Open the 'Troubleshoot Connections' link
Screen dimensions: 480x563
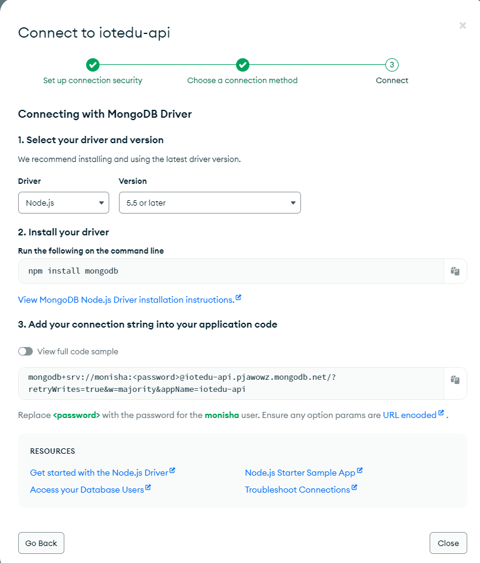coord(297,490)
